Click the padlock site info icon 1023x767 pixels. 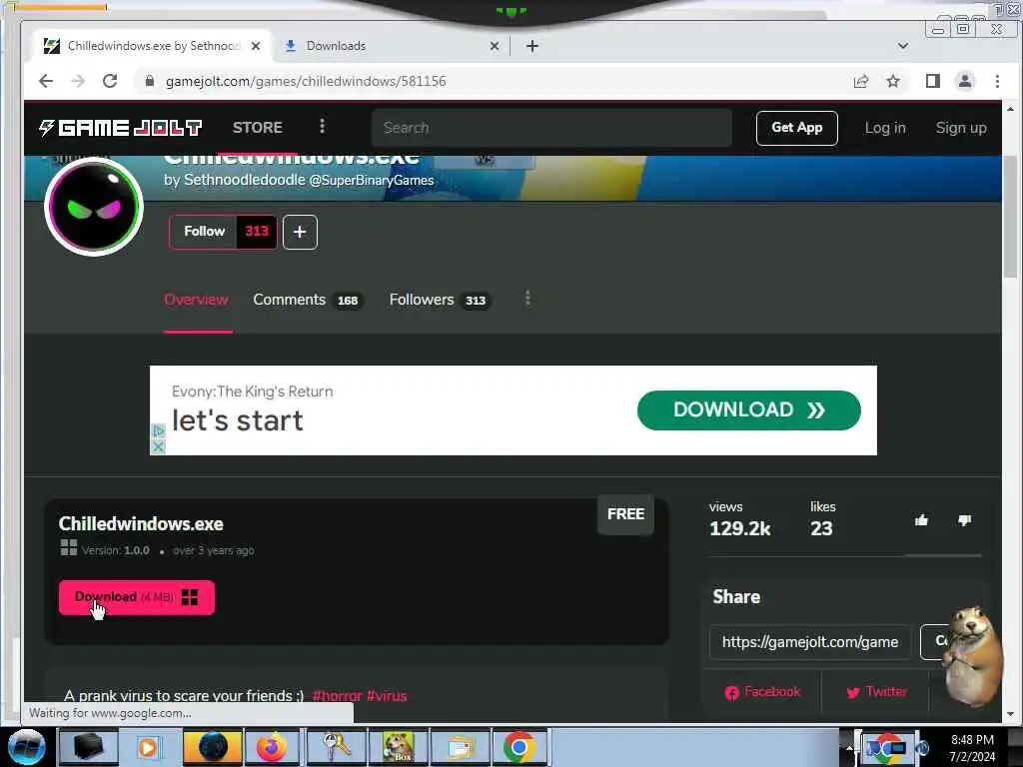[150, 81]
